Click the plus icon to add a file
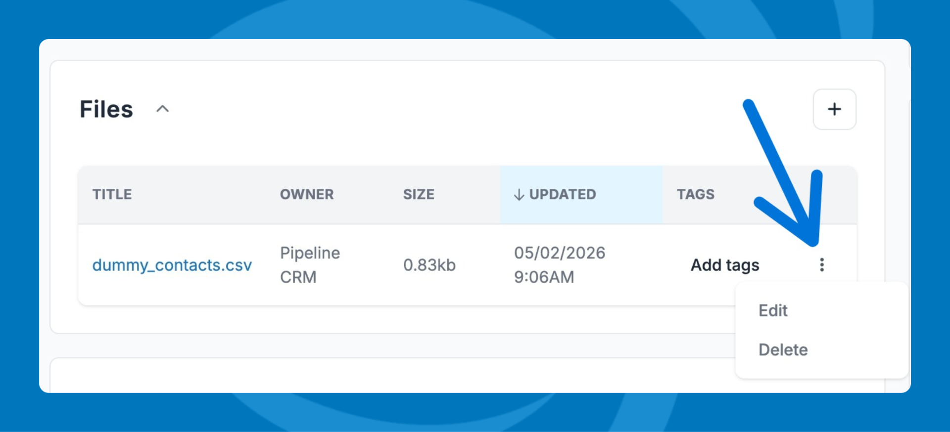The width and height of the screenshot is (950, 432). click(x=834, y=109)
